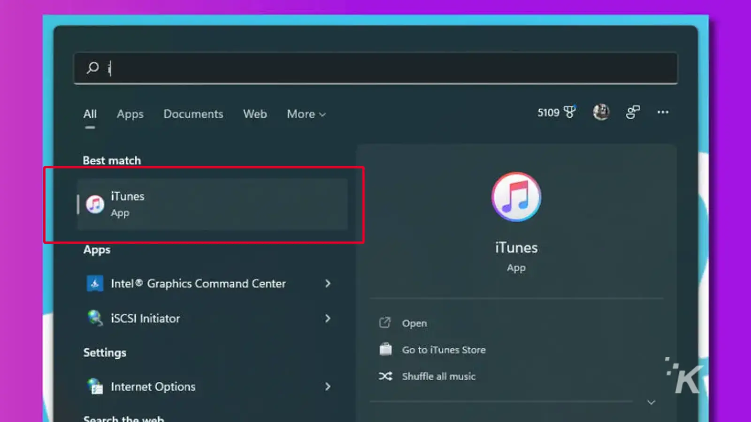Open the three-dot options menu
Screen dimensions: 751x422
click(x=663, y=112)
